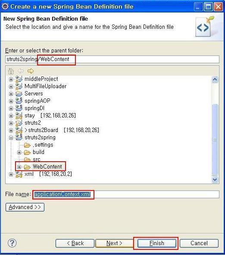
Task: Go to previous step with < Back
Action: 75,243
